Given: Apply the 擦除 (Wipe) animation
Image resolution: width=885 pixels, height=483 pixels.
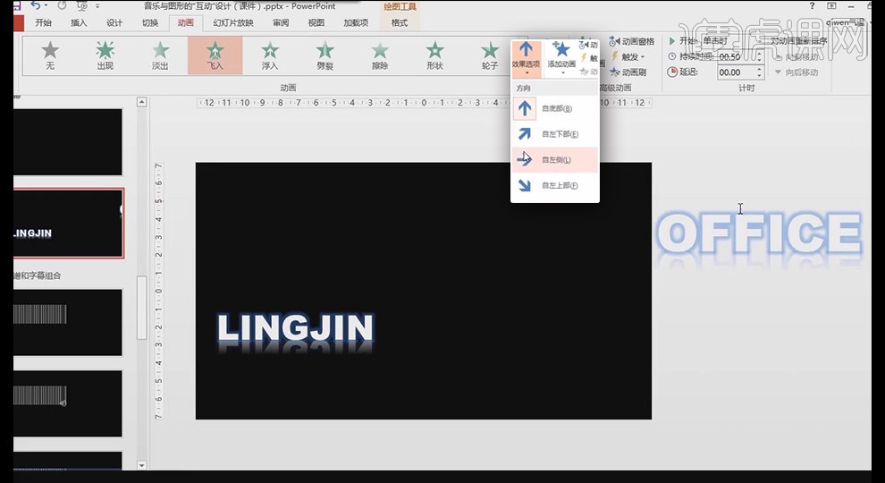Looking at the screenshot, I should [380, 55].
